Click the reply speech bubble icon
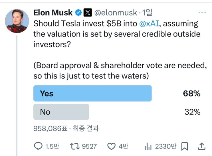Screen dimensions: 212x156 (38, 146)
